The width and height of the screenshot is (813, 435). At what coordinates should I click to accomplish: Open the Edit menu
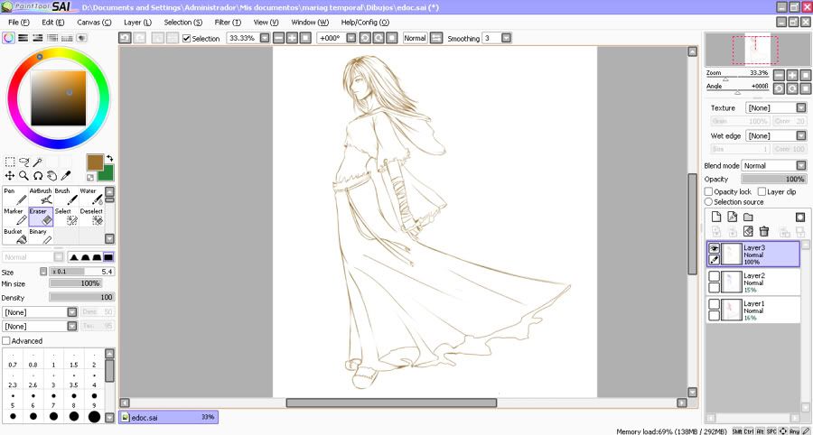pos(53,23)
